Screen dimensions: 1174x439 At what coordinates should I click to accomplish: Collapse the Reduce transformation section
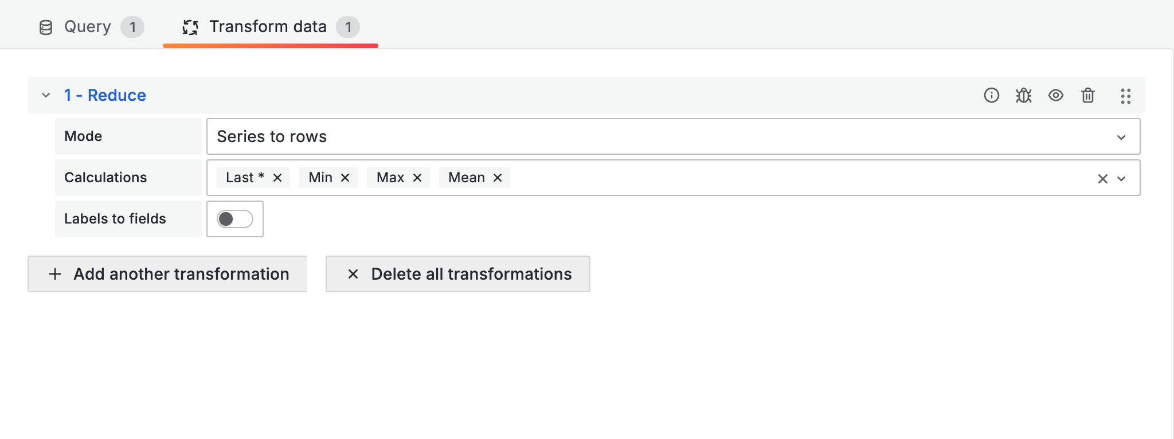point(46,95)
